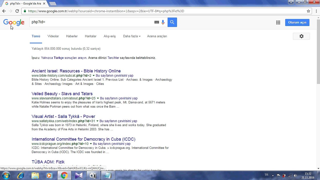Image resolution: width=320 pixels, height=180 pixels.
Task: Expand dropdown arrow next to slavsandtatars.com URL
Action: click(98, 98)
